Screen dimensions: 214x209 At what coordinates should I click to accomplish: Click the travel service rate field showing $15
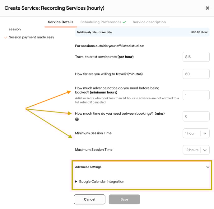[x=196, y=57]
